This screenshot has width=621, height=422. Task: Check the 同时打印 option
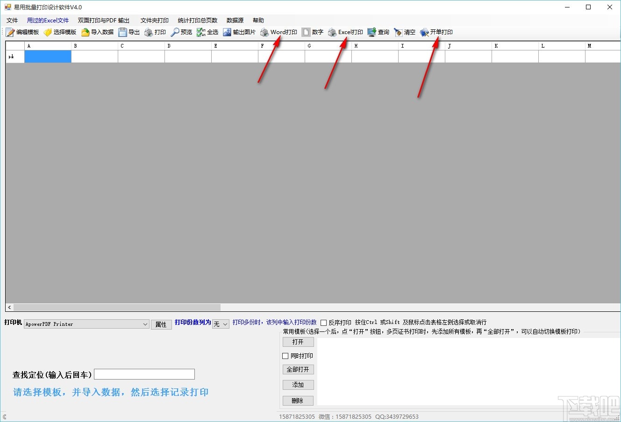coord(286,356)
